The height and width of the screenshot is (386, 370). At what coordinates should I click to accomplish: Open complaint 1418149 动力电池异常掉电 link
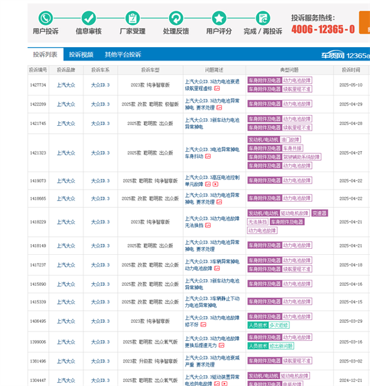click(212, 245)
